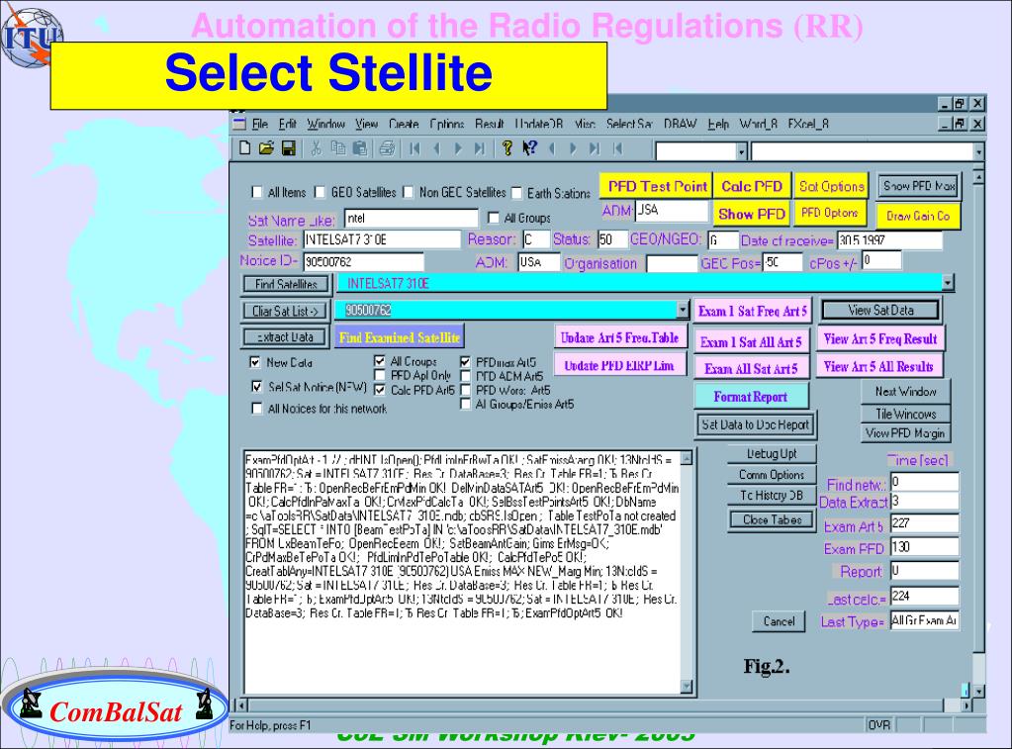The height and width of the screenshot is (749, 1012).
Task: Click the last-record arrow right of context help icon
Action: coord(595,149)
